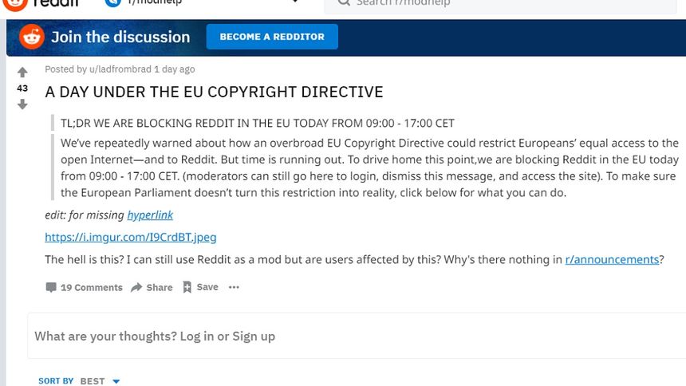The image size is (686, 386).
Task: Open the i.imgur.com image link
Action: pyautogui.click(x=130, y=237)
